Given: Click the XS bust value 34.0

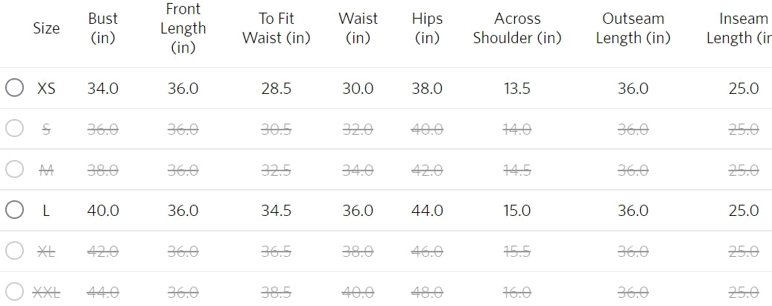Looking at the screenshot, I should 103,89.
